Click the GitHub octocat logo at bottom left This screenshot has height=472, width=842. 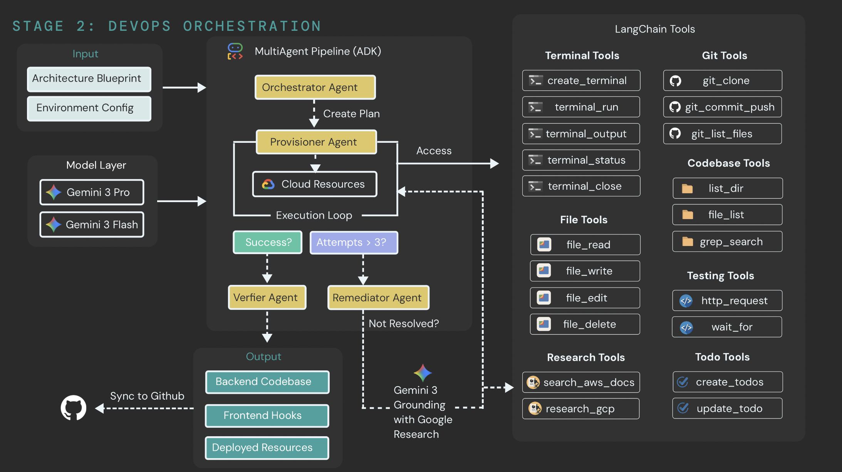point(73,408)
